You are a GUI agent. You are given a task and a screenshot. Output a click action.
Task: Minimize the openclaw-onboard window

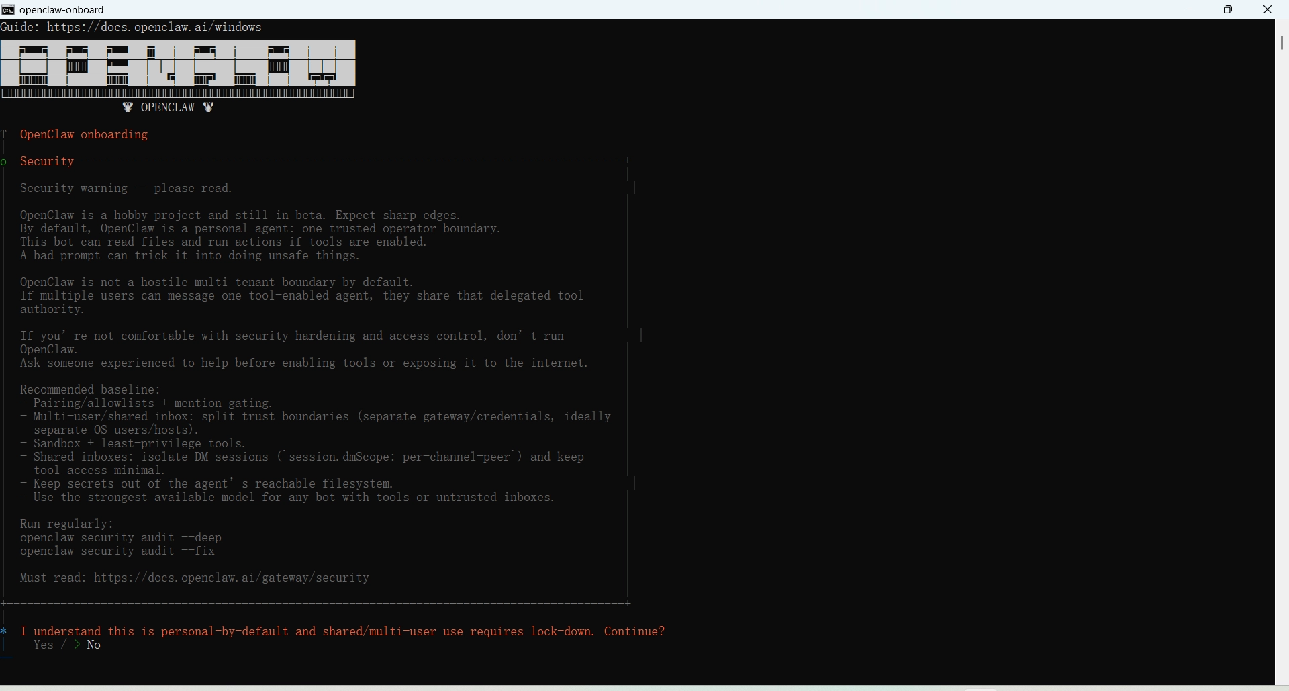point(1190,9)
